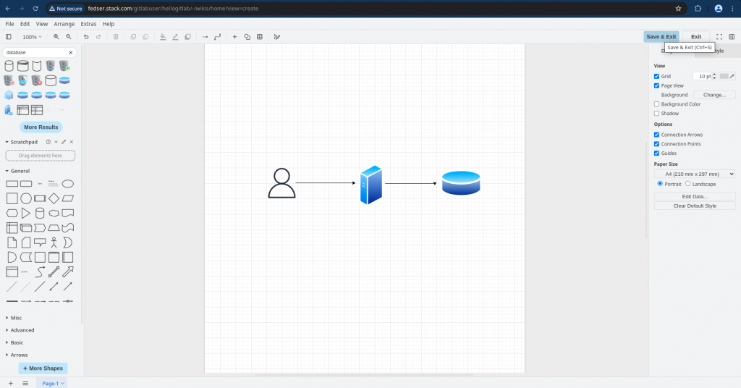Open the A4 paper size dropdown

pos(695,174)
